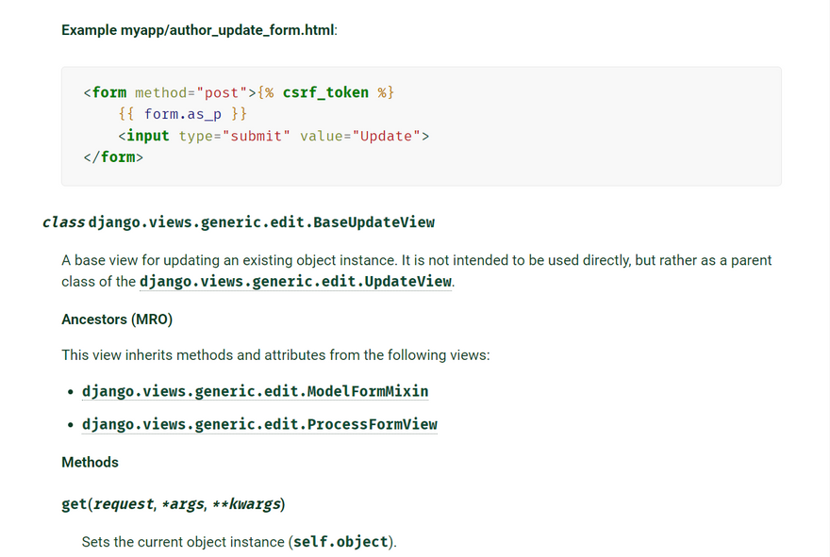Click the italic class keyword before django.views
The width and height of the screenshot is (830, 557).
pyautogui.click(x=63, y=222)
